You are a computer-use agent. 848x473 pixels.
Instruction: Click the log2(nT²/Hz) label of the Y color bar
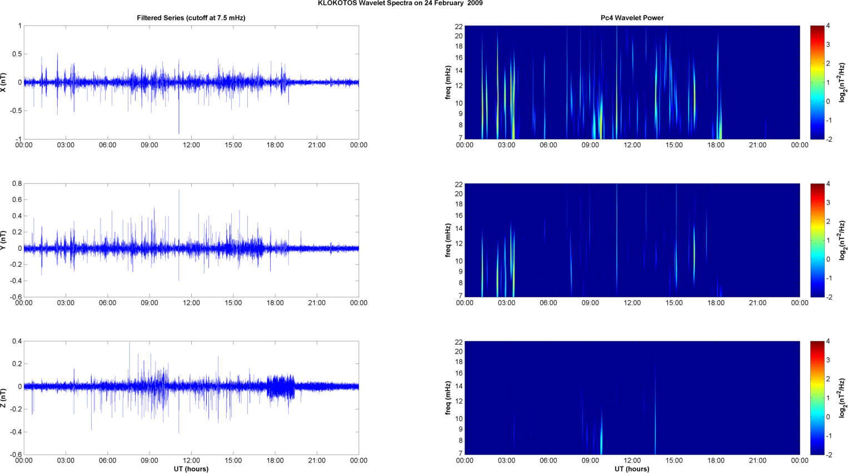point(842,240)
